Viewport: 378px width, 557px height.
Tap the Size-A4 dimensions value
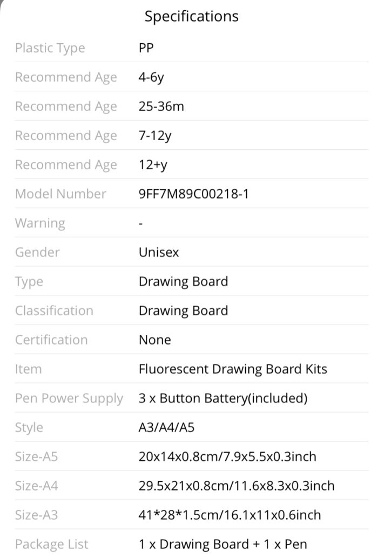point(237,486)
